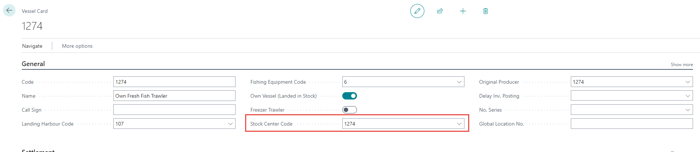Enable the Freezer Trawler toggle

click(349, 110)
